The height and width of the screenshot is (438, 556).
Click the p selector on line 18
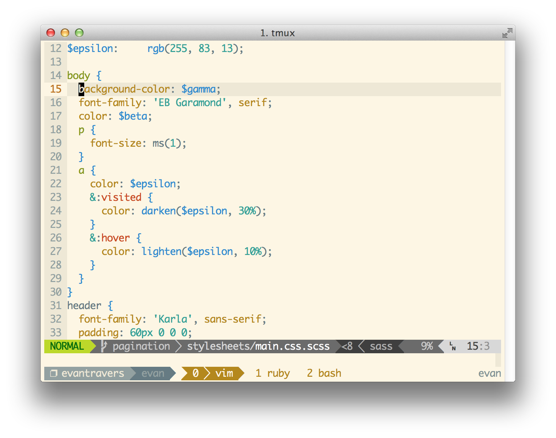[81, 130]
